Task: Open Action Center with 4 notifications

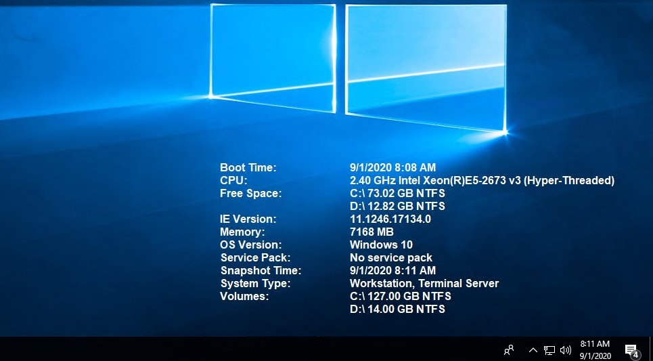Action: click(633, 351)
